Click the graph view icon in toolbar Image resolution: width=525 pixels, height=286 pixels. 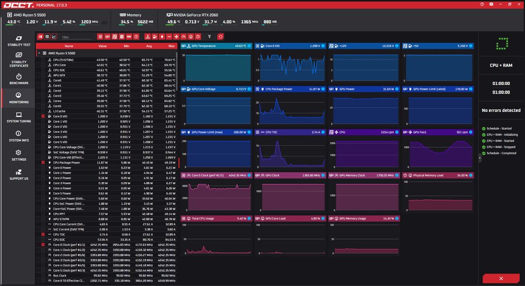click(x=54, y=37)
